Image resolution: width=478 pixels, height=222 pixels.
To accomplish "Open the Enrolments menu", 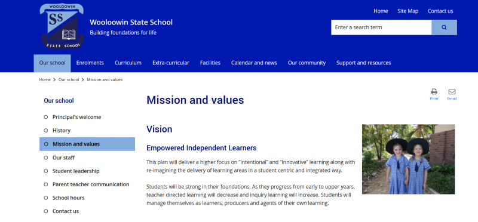I will pos(90,63).
